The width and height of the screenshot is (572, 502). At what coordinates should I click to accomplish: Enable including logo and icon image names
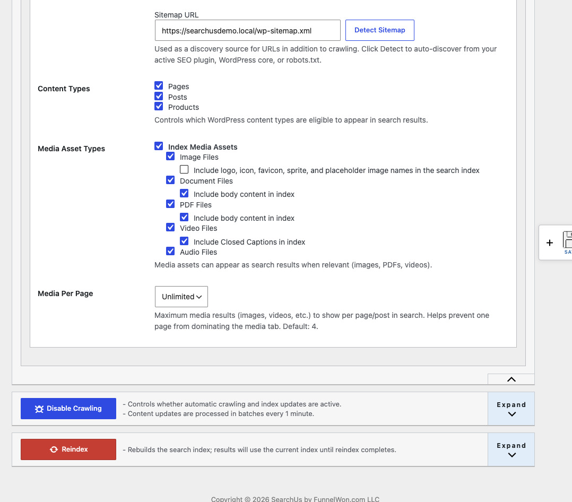(184, 170)
